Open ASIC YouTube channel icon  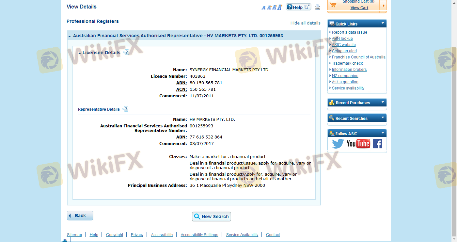(x=358, y=144)
